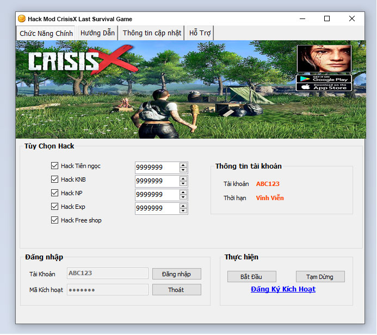The width and height of the screenshot is (377, 335).
Task: Disable the Hack Exp checkbox
Action: tap(54, 207)
